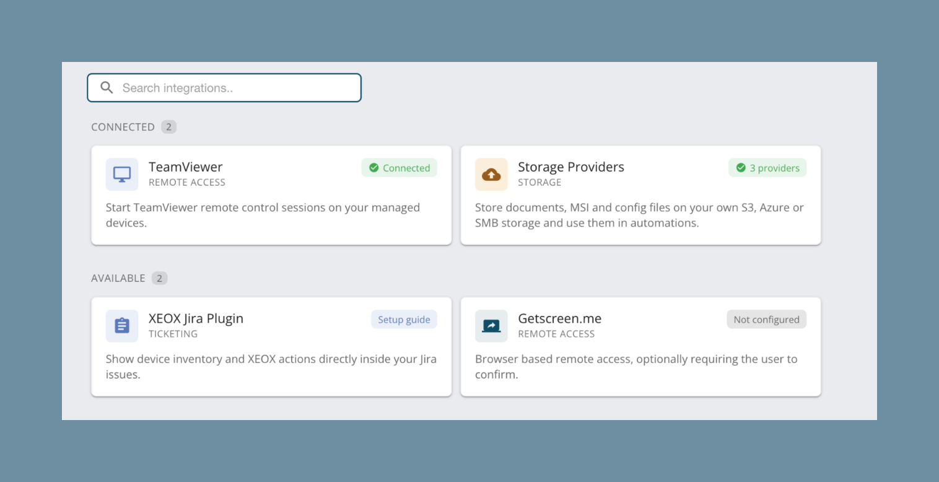Click the TICKETING category label
The image size is (939, 482).
(173, 334)
